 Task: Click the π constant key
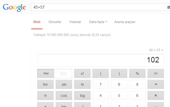coord(46,96)
